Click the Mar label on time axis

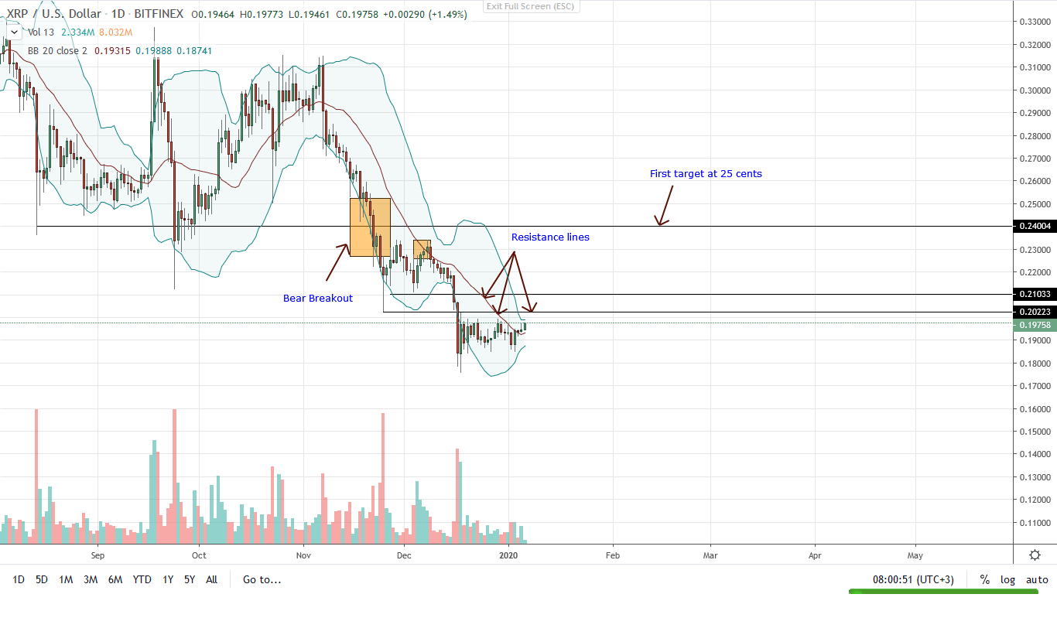click(x=710, y=555)
